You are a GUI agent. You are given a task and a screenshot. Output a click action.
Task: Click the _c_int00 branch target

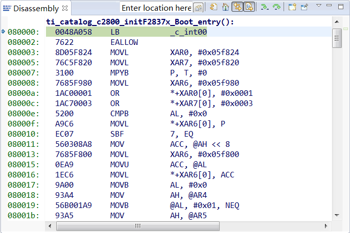189,32
